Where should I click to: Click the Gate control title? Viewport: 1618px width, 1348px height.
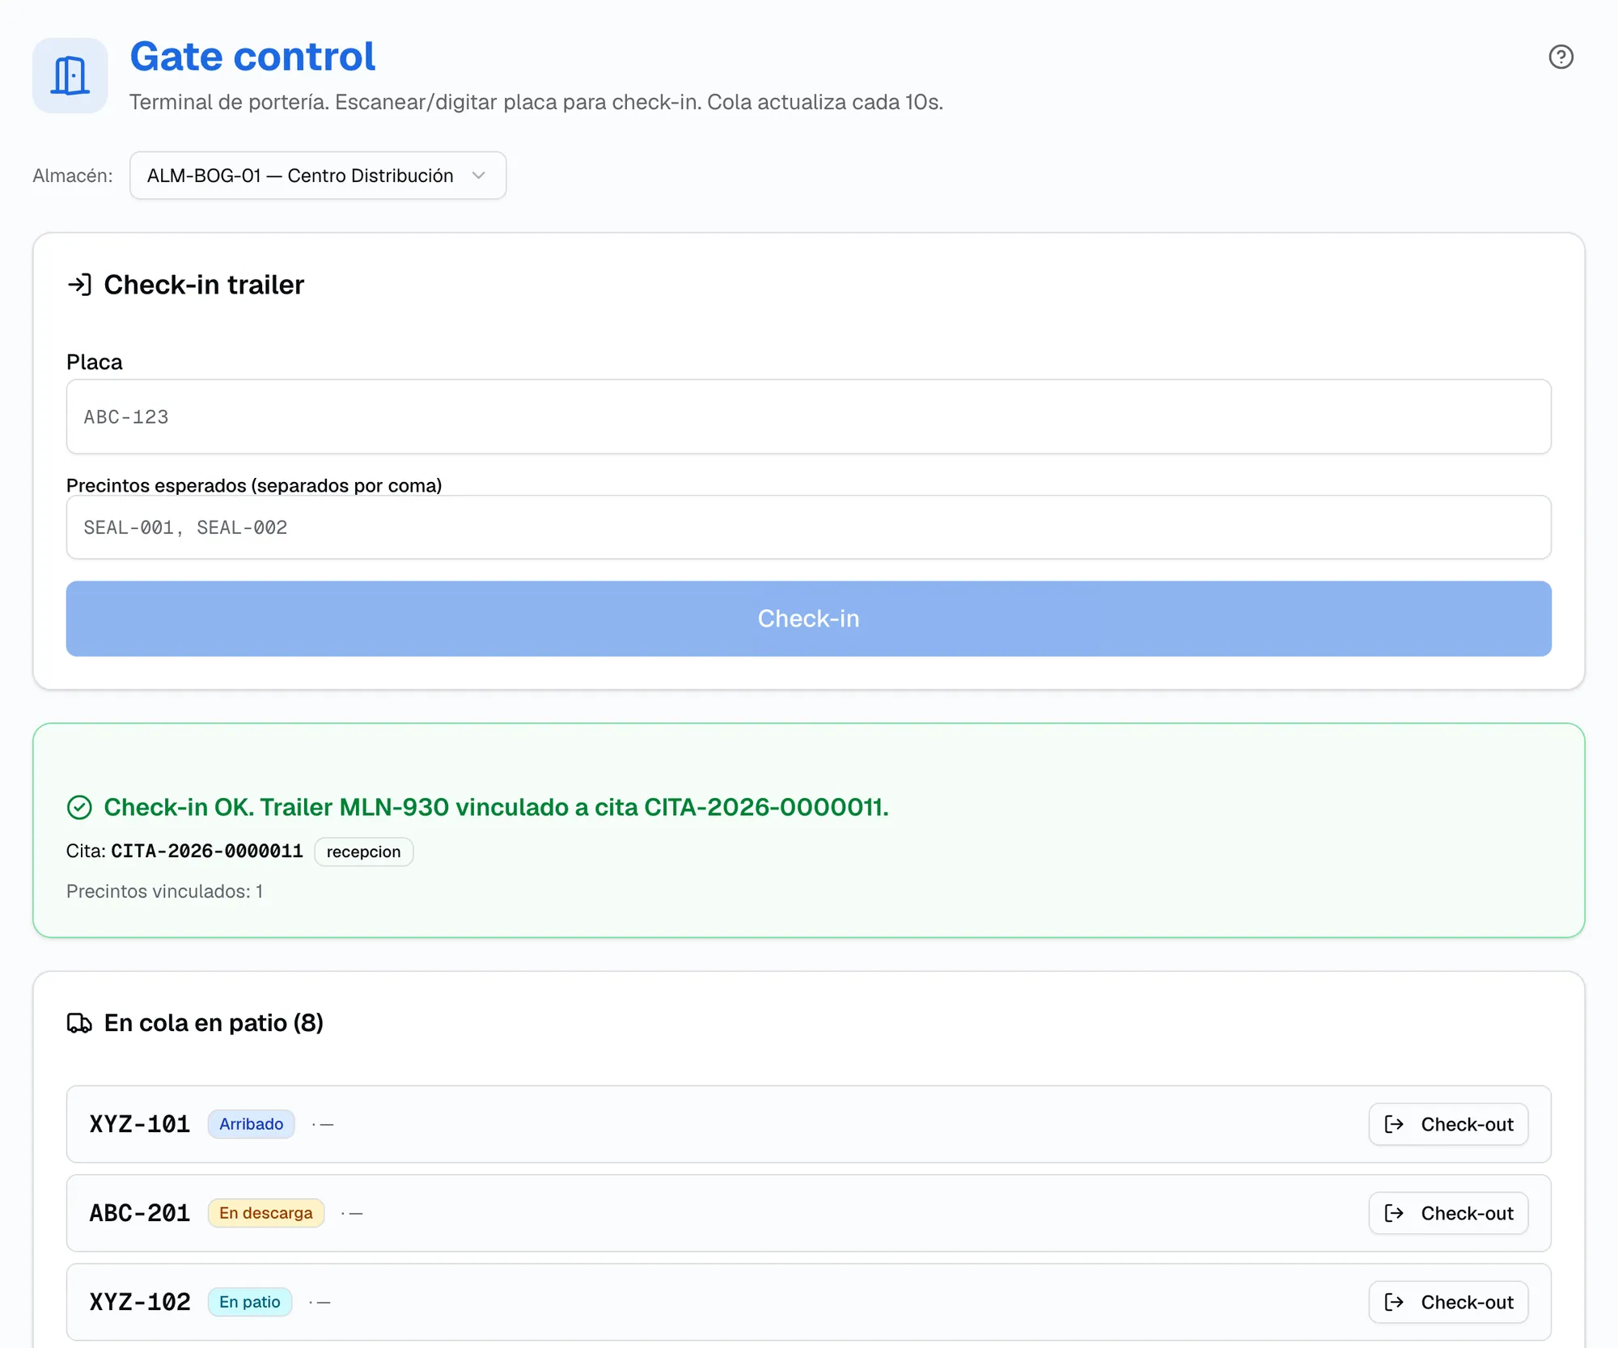pos(252,57)
